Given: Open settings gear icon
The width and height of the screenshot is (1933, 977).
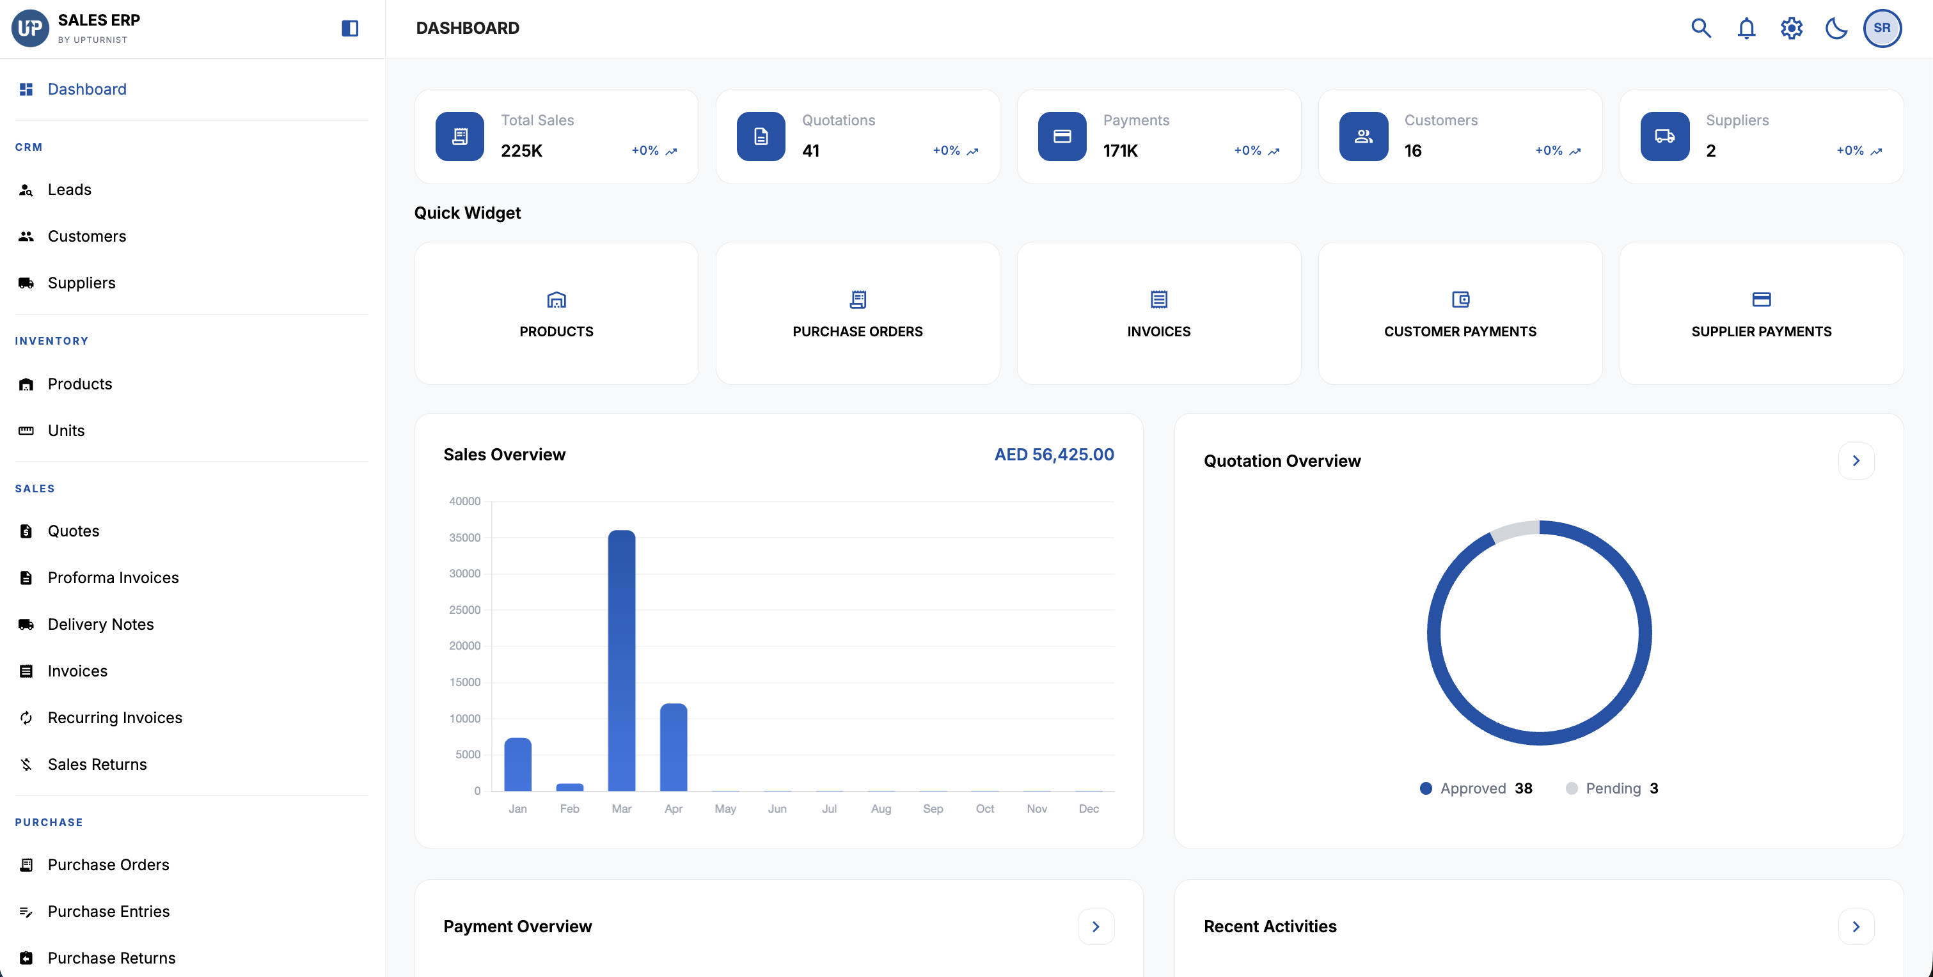Looking at the screenshot, I should click(x=1791, y=29).
